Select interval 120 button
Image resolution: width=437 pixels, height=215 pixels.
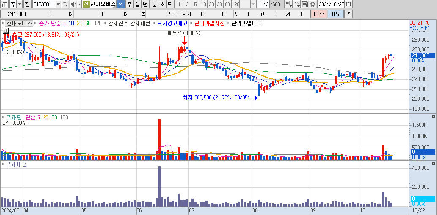[235, 4]
